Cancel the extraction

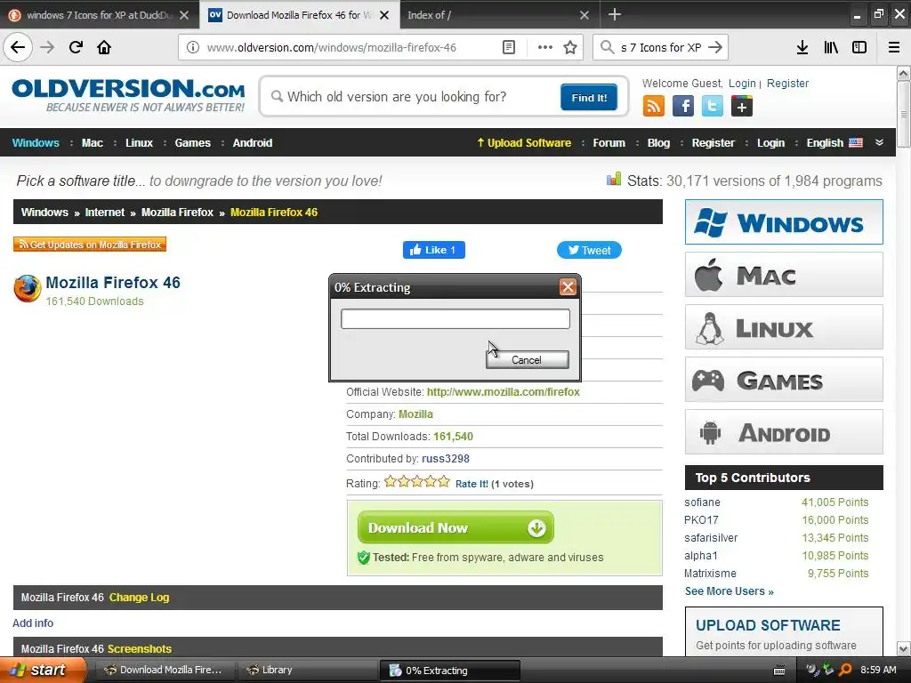(x=527, y=359)
